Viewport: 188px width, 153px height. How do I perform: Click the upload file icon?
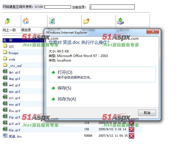click(x=120, y=21)
